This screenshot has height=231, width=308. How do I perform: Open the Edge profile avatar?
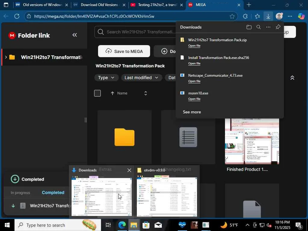tap(279, 16)
